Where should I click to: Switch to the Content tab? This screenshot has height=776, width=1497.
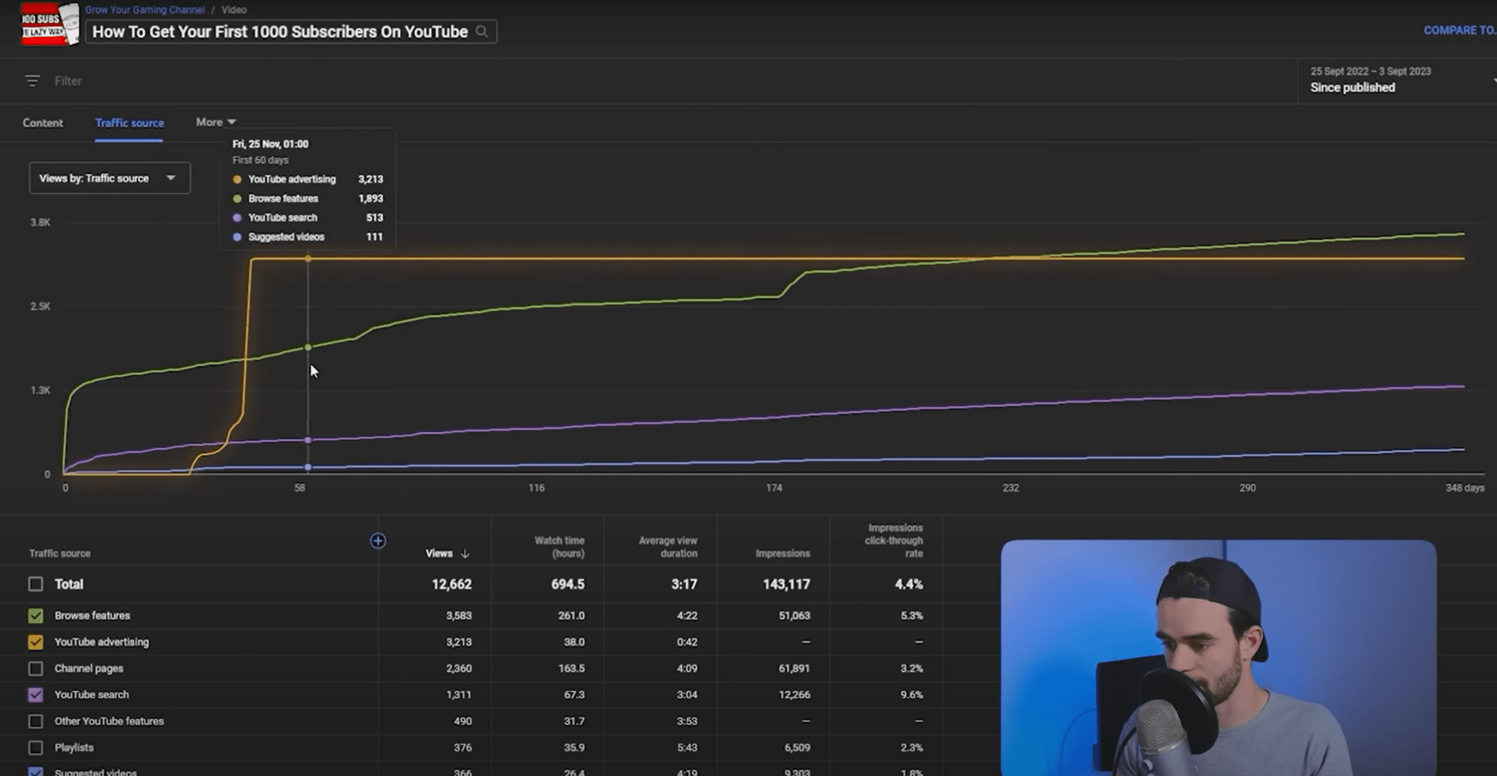(x=43, y=123)
